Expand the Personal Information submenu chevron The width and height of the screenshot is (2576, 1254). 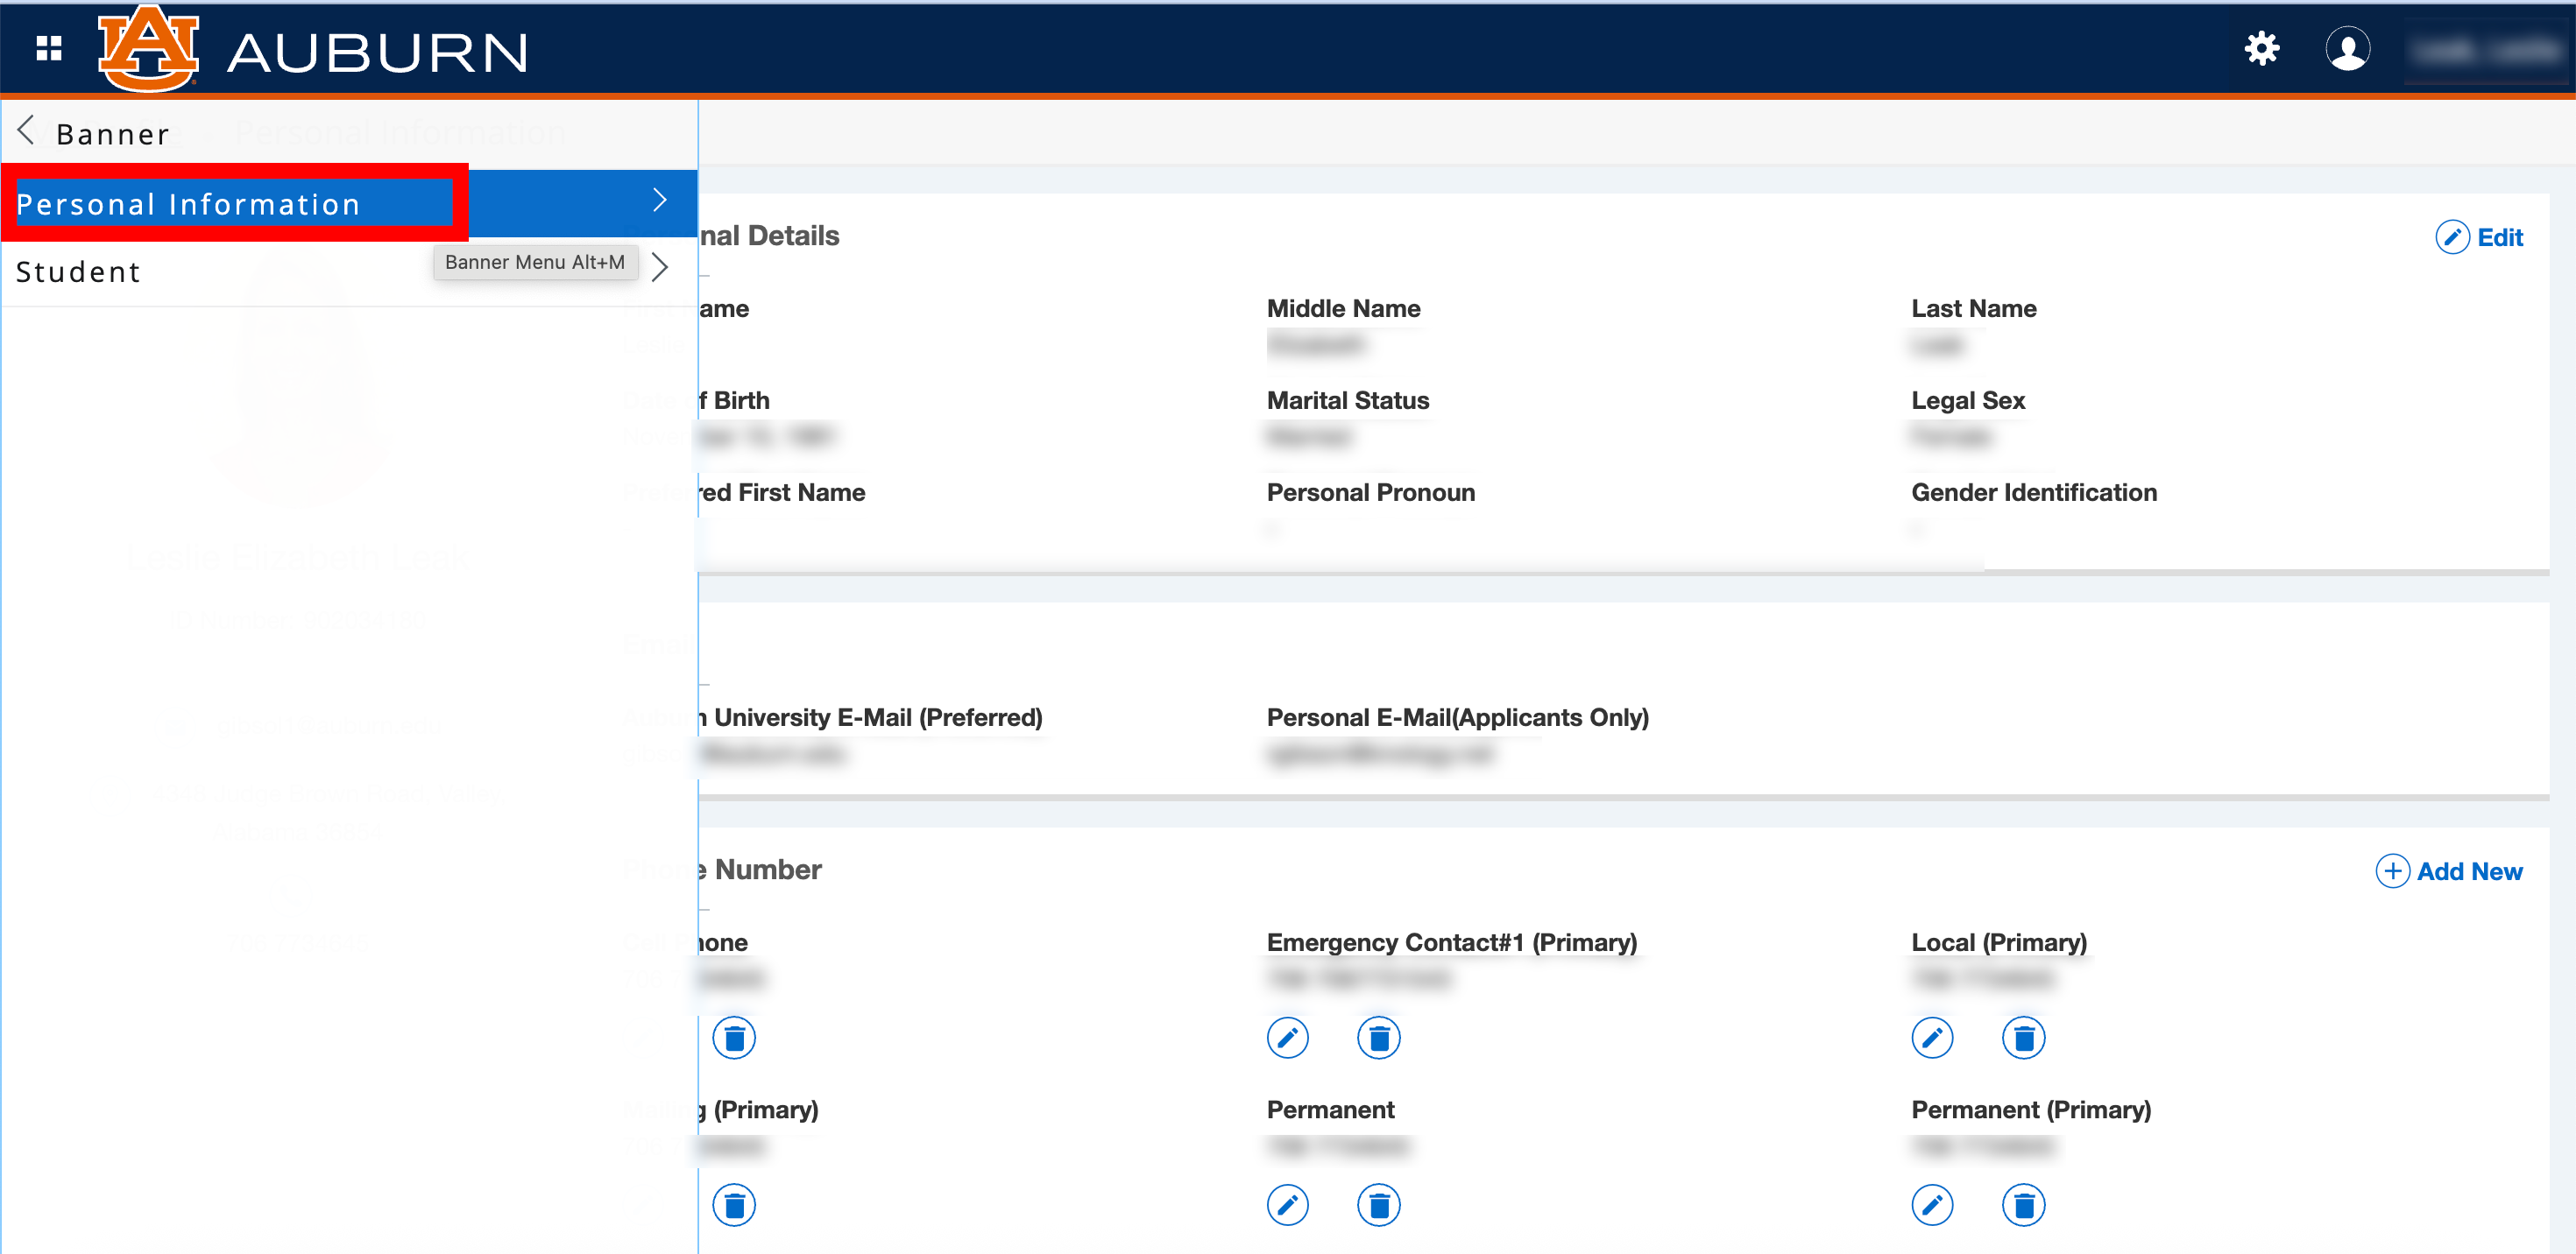point(659,201)
